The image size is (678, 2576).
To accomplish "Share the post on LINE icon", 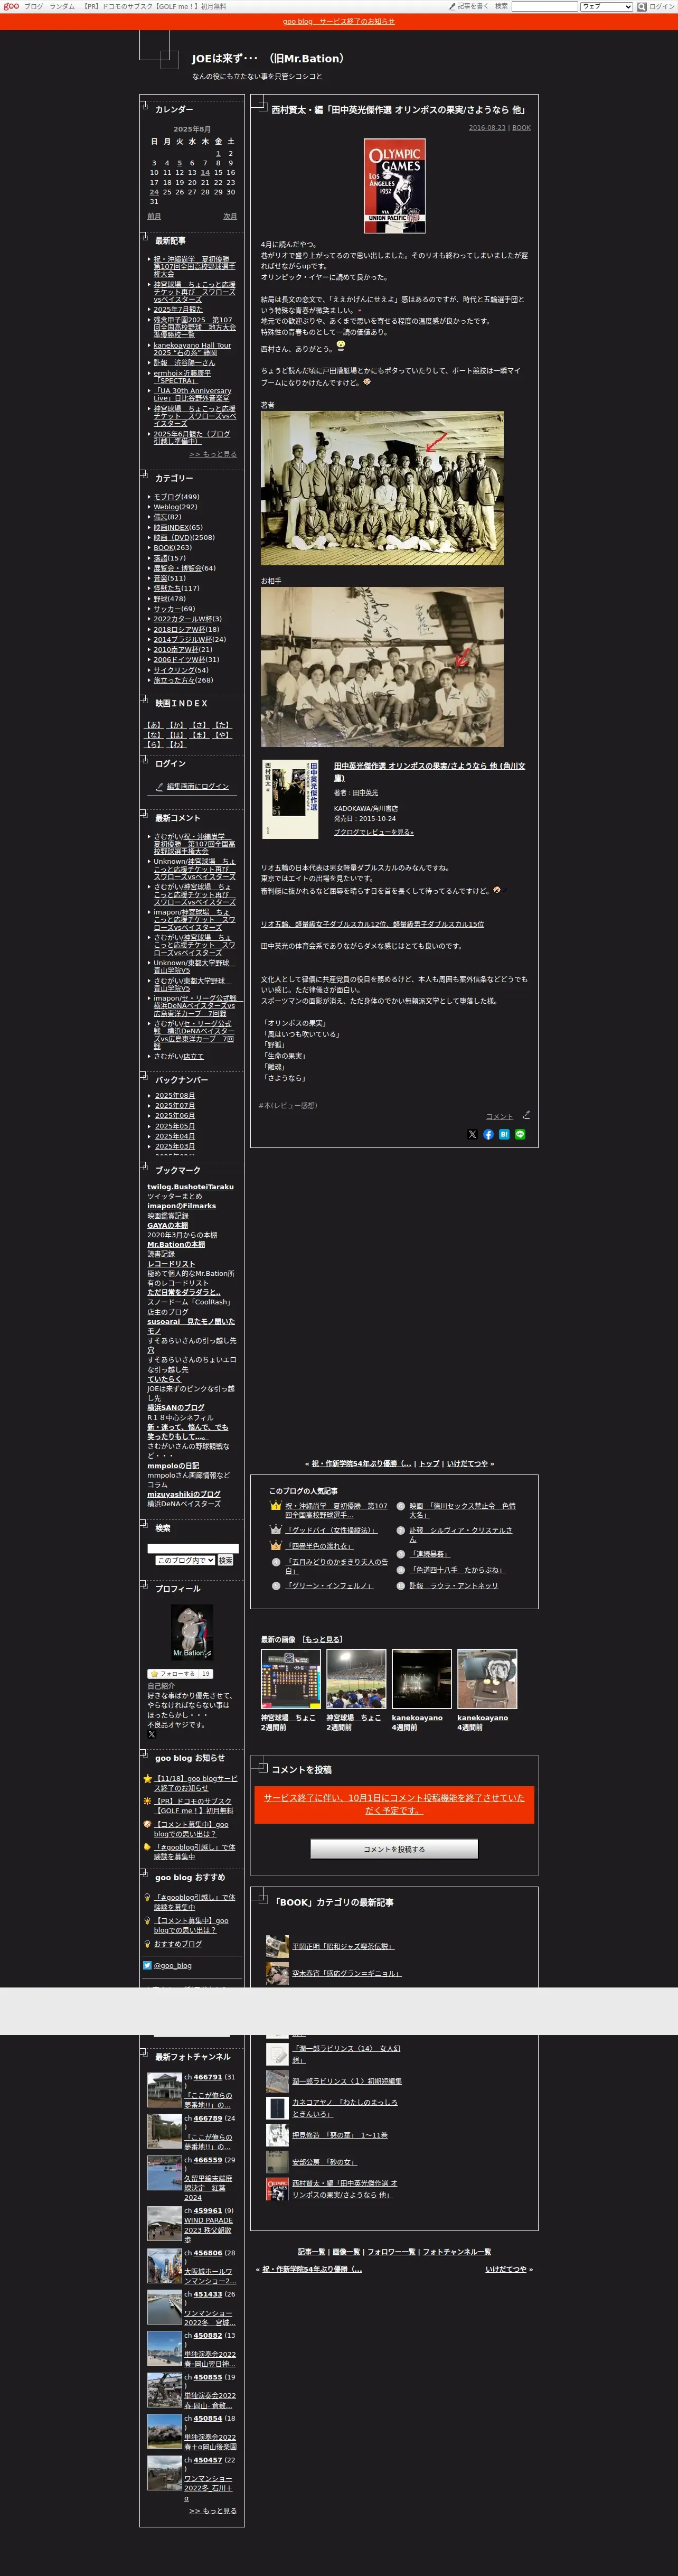I will [x=520, y=1134].
